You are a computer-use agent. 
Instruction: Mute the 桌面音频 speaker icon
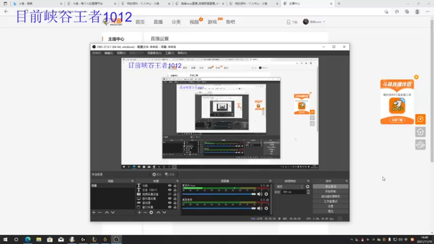[260, 208]
